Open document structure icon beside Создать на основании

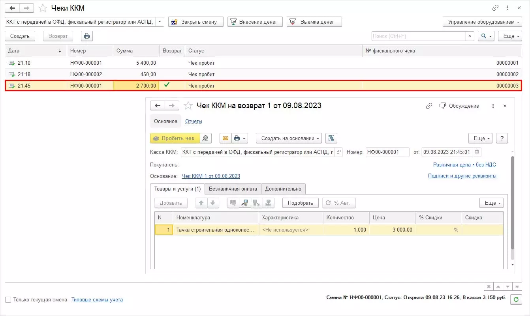tap(331, 138)
